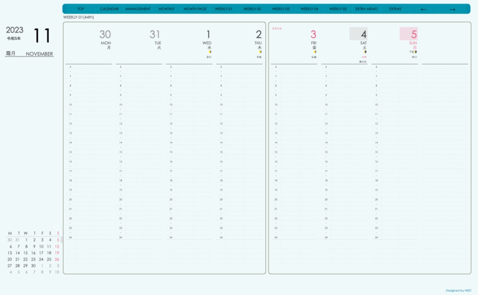Jump to the MONTHLY tab
Screen dimensions: 478x295
(166, 9)
